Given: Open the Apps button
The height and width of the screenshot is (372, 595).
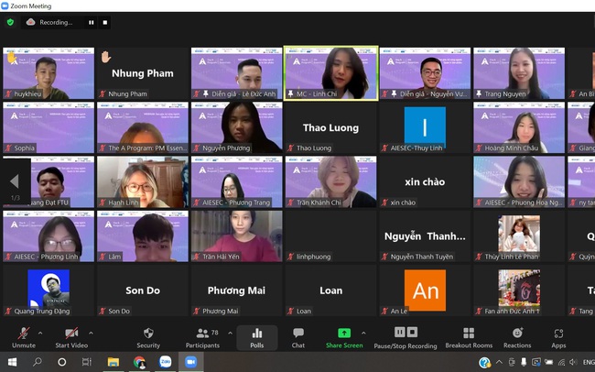Looking at the screenshot, I should pos(558,337).
